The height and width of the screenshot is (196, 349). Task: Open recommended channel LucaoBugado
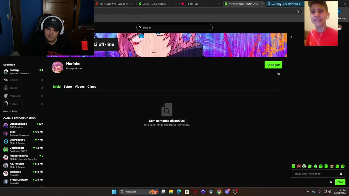(x=23, y=125)
